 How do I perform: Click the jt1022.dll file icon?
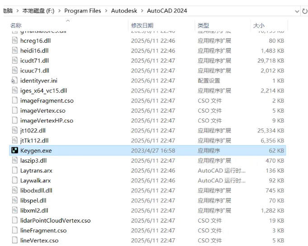coord(15,130)
